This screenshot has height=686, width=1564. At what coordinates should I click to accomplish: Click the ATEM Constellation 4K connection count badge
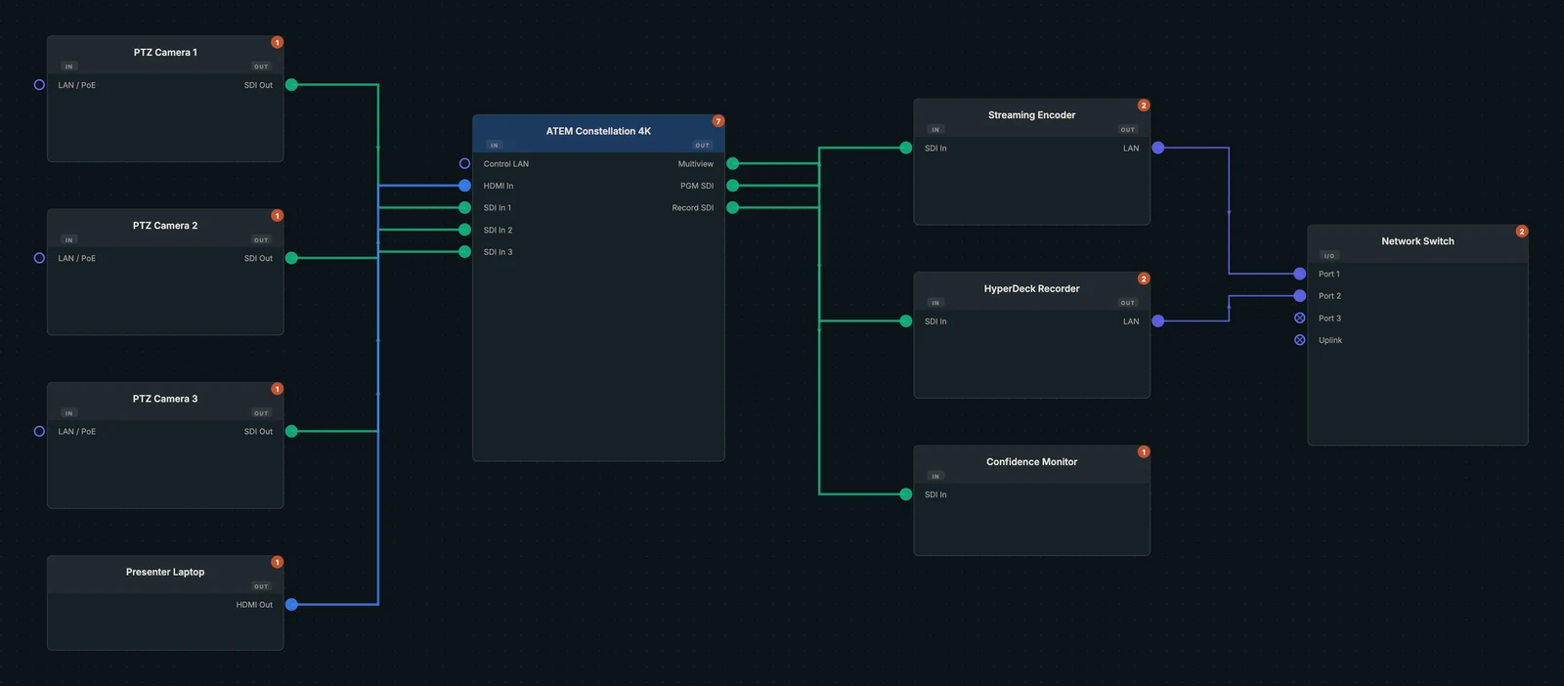tap(718, 121)
